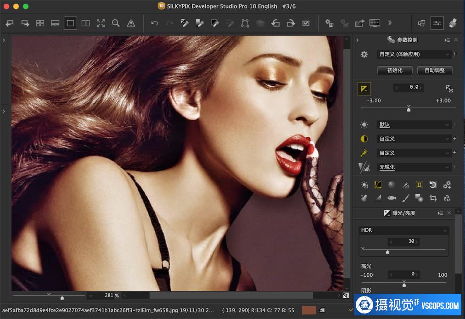Select the gray balance eyedropper tool
The height and width of the screenshot is (319, 465).
(x=200, y=23)
